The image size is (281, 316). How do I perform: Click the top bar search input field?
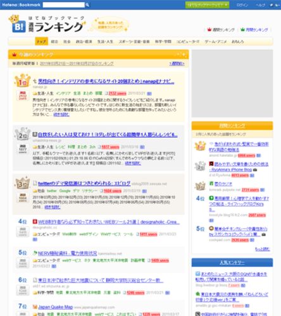coord(63,5)
